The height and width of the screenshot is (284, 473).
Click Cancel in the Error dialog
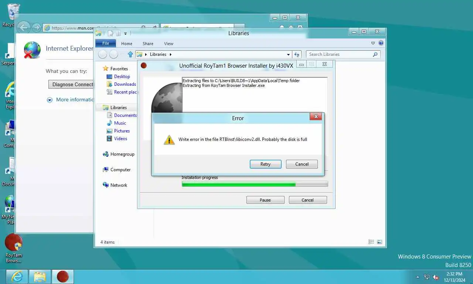pyautogui.click(x=302, y=164)
